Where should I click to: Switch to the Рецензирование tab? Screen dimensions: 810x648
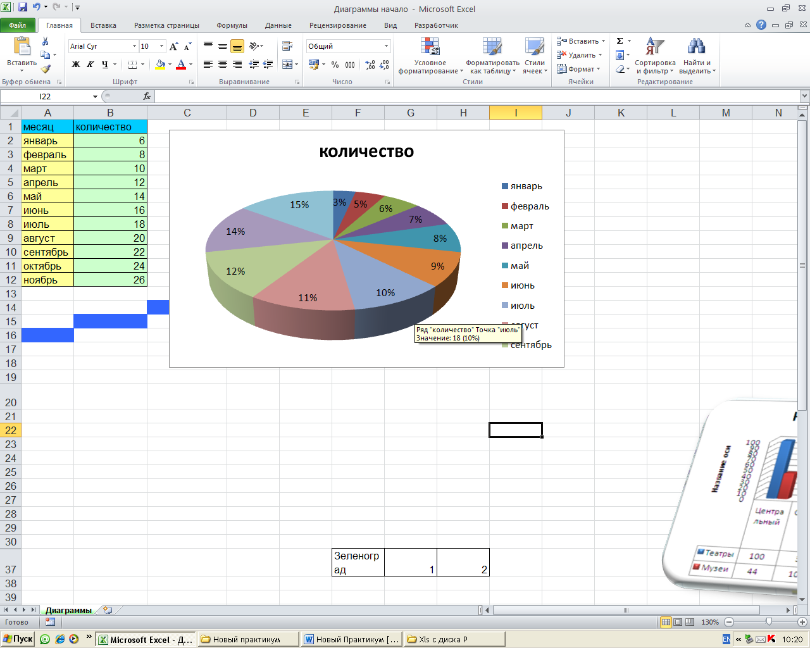click(338, 25)
